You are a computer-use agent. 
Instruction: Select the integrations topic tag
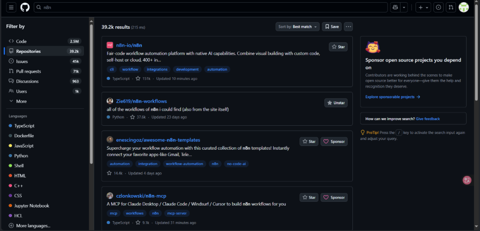[157, 69]
